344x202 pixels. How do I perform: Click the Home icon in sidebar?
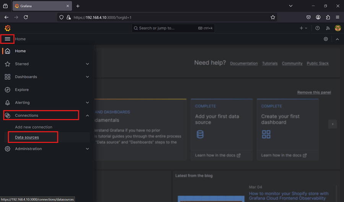coord(8,51)
